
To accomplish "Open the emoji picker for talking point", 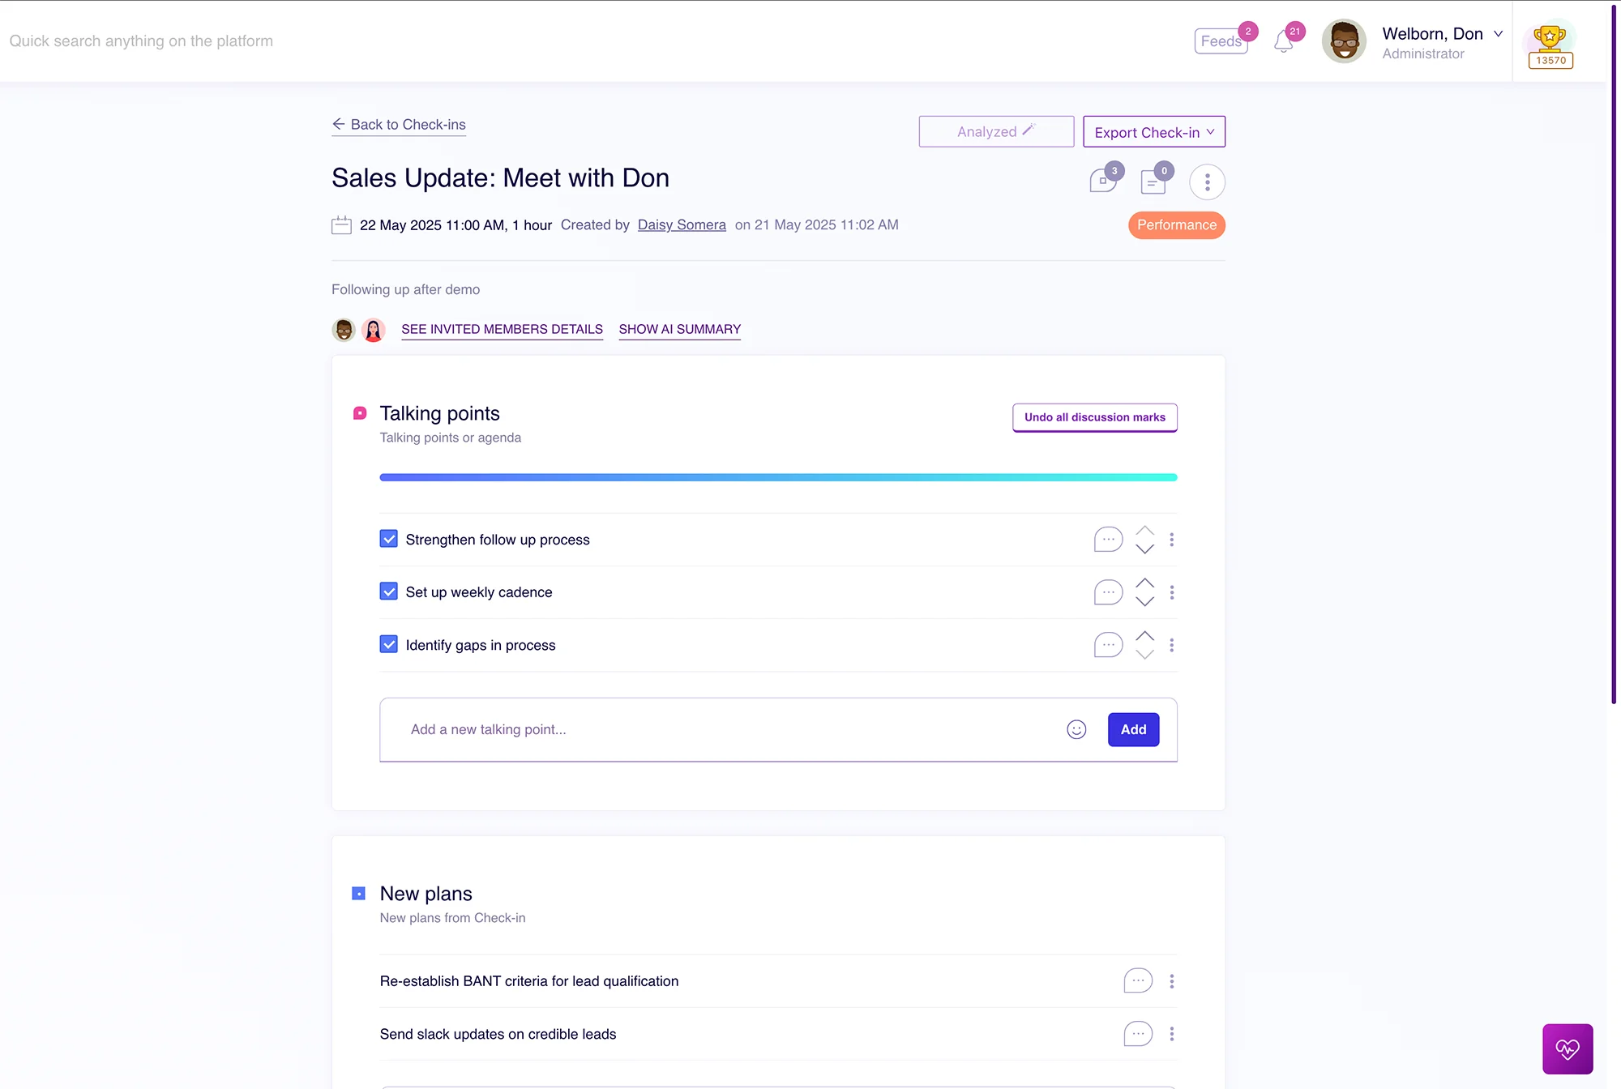I will [1076, 730].
